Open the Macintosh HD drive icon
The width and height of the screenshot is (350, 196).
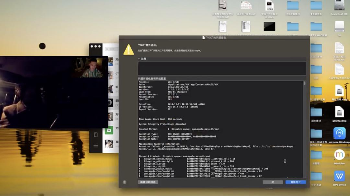pyautogui.click(x=339, y=6)
